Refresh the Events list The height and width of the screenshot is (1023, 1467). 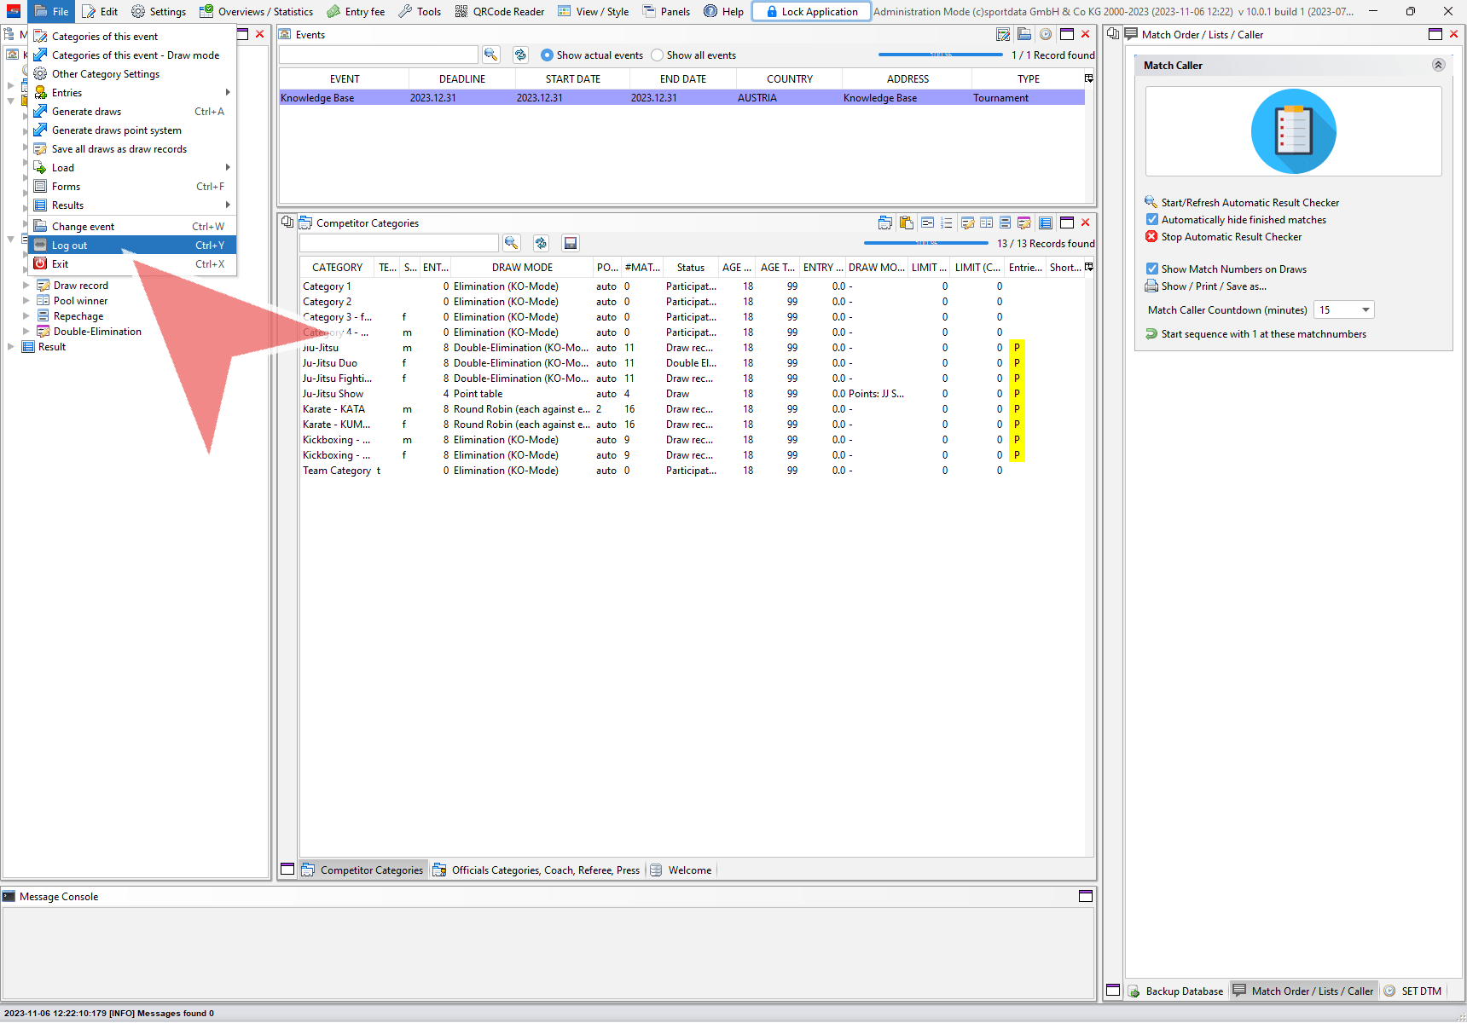coord(520,55)
